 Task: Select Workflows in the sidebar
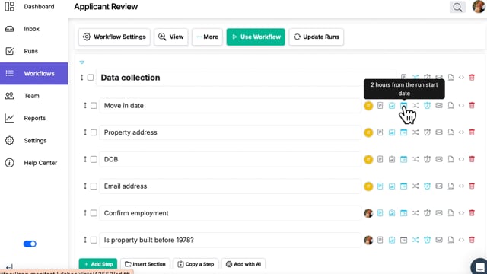tap(33, 74)
